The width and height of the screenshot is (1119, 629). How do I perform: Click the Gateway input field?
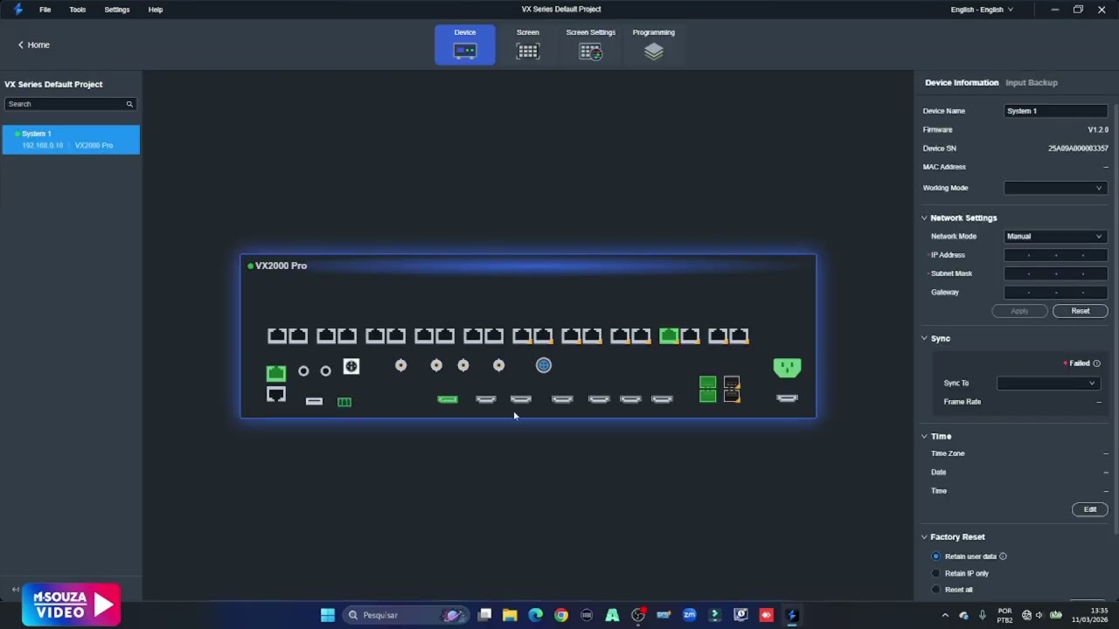point(1056,293)
